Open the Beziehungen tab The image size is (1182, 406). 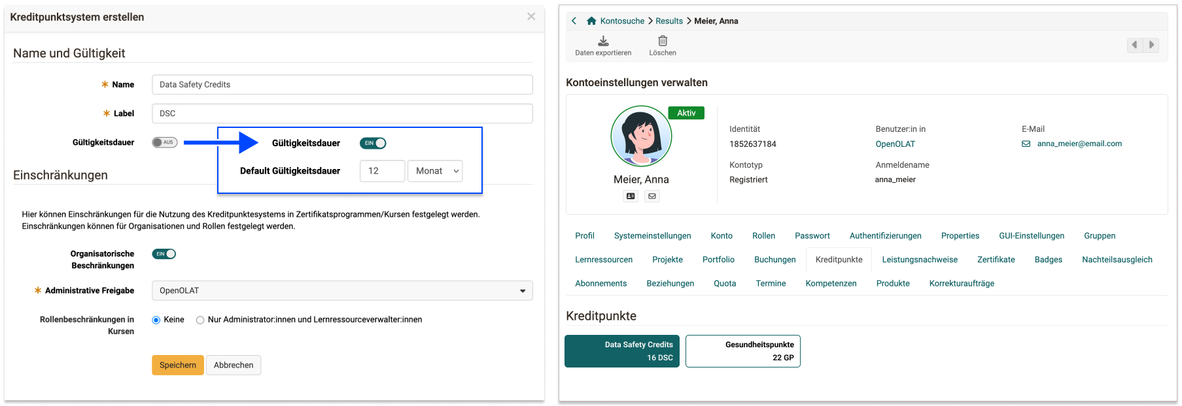tap(670, 283)
